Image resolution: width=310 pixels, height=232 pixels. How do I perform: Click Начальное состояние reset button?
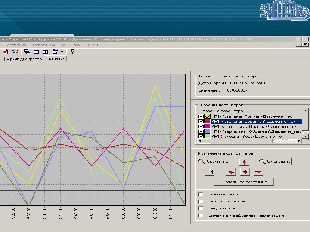tap(244, 182)
